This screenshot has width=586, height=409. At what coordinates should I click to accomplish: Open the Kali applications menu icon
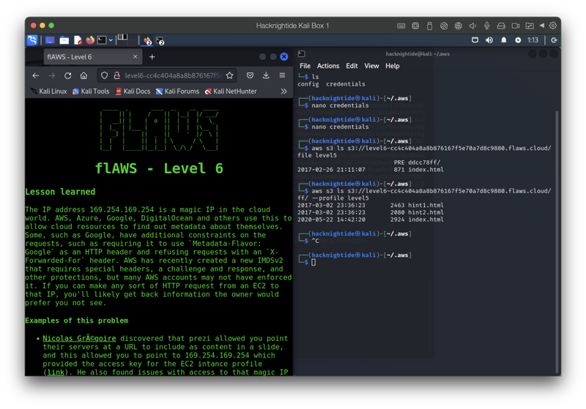tap(32, 40)
